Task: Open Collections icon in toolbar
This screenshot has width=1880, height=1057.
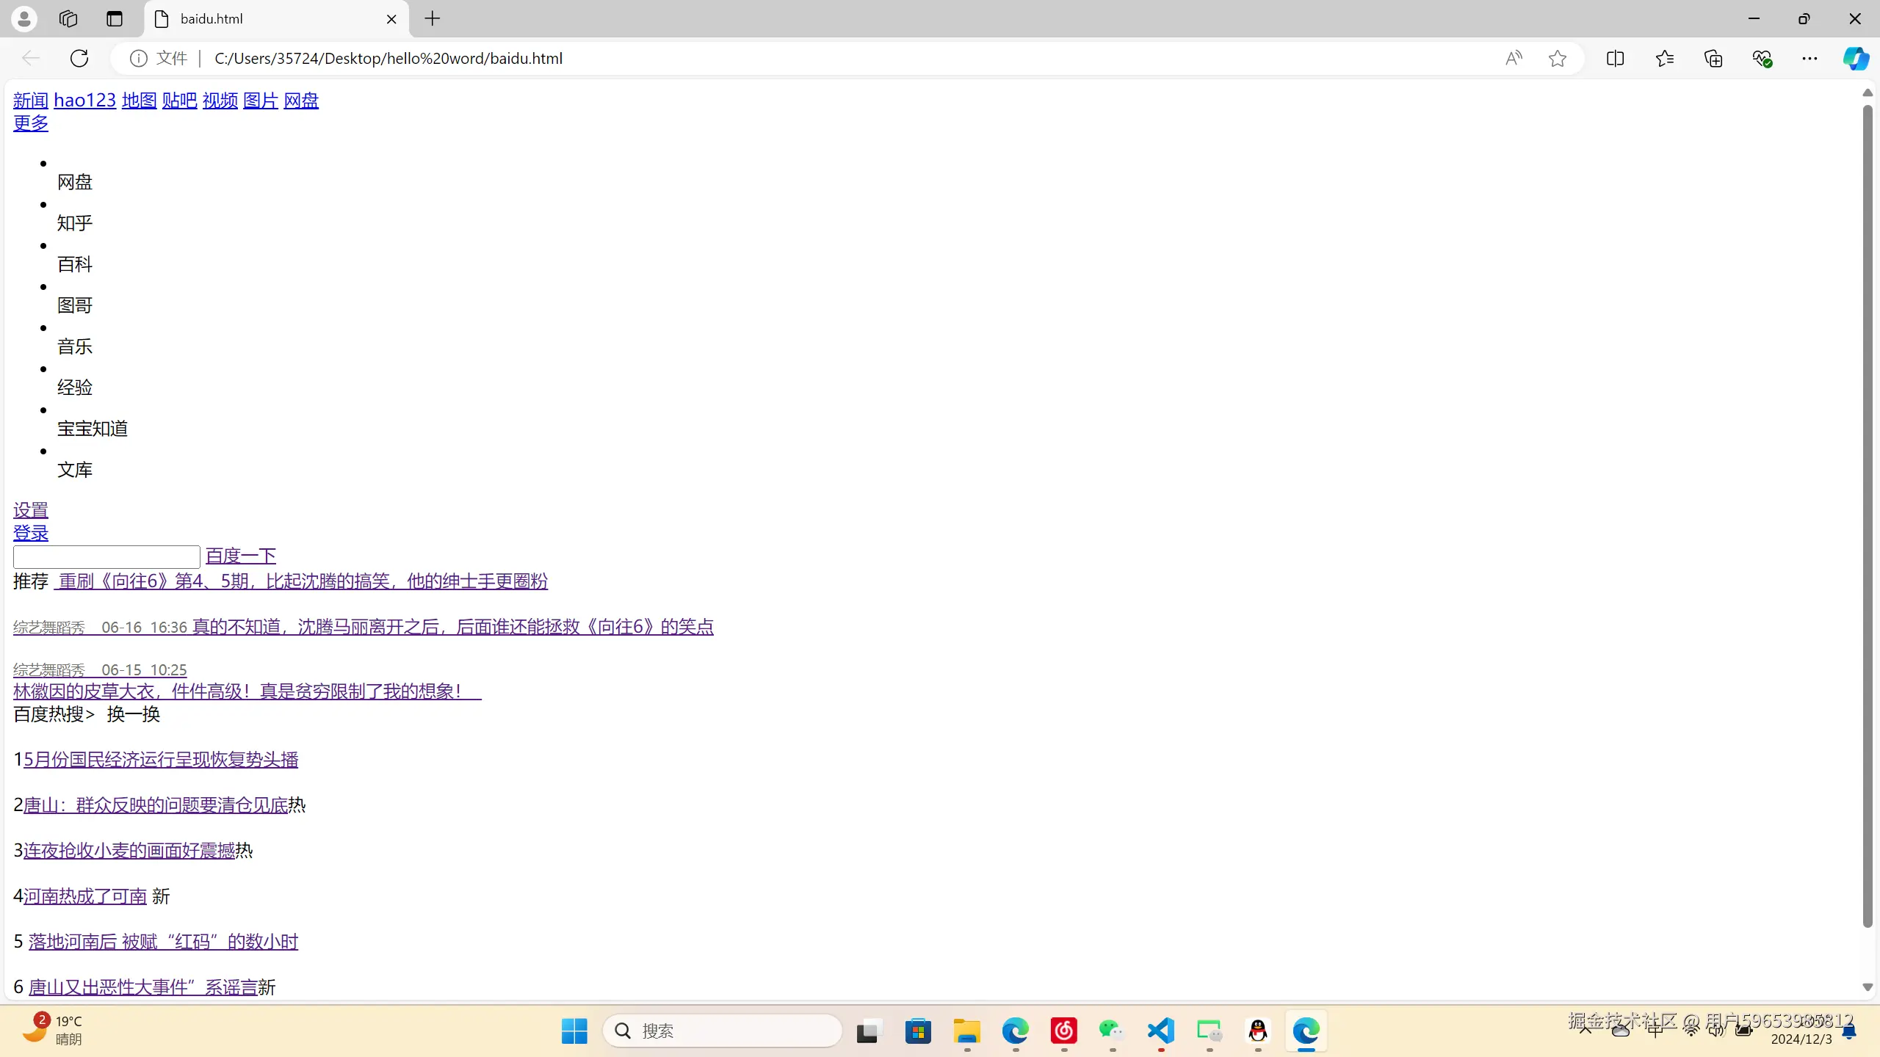Action: pyautogui.click(x=1713, y=58)
